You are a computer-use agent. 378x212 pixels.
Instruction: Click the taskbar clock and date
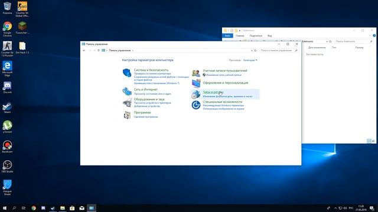[x=361, y=208]
